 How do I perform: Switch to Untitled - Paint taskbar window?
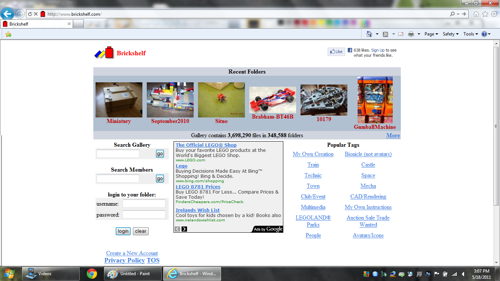133,274
